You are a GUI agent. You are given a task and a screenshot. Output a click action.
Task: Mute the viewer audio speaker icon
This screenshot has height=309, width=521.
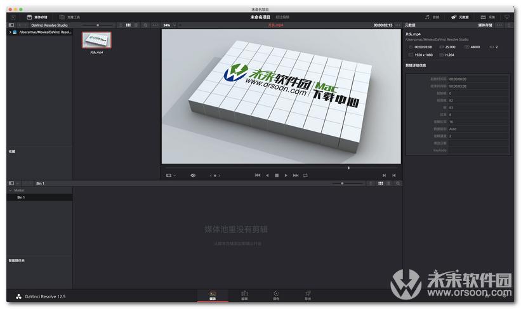(x=193, y=175)
